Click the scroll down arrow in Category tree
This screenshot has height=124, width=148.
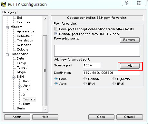(45, 109)
